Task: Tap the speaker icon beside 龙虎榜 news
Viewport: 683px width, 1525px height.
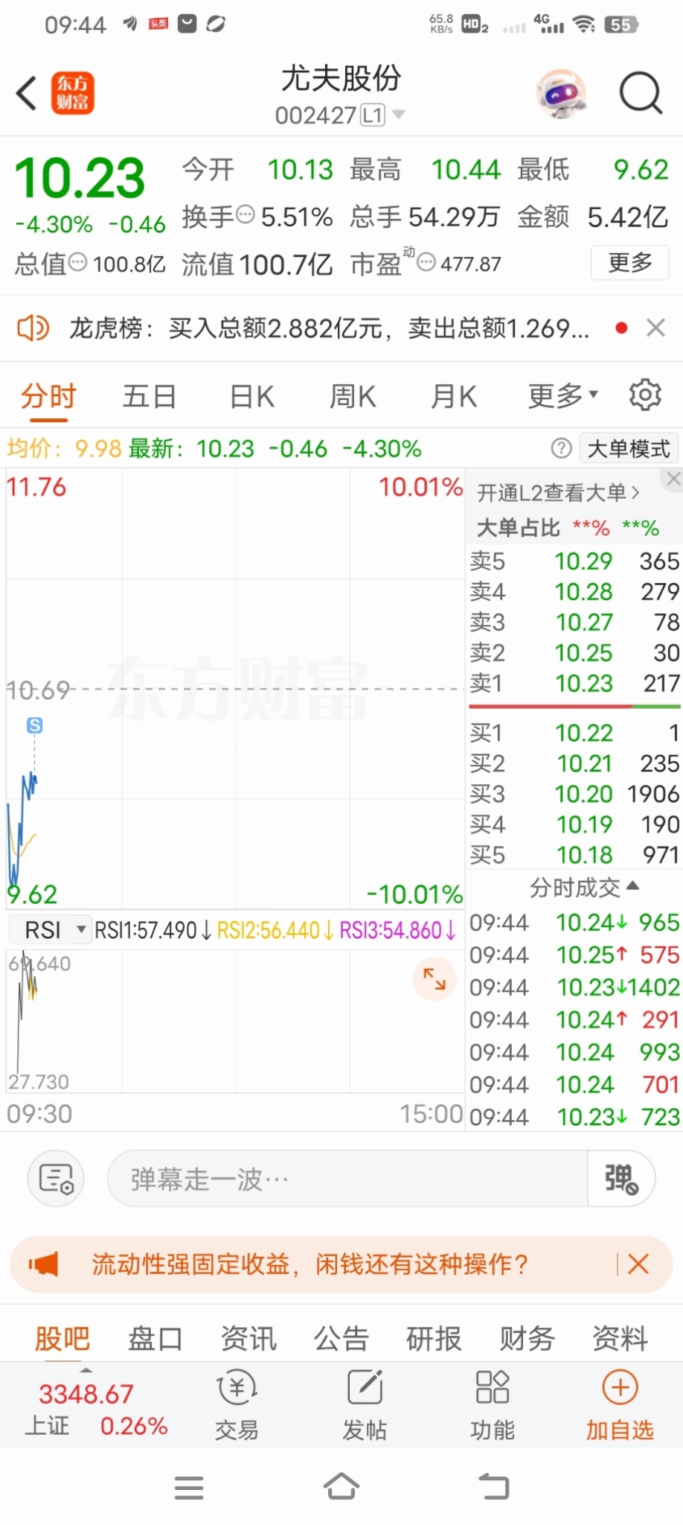Action: click(x=33, y=328)
